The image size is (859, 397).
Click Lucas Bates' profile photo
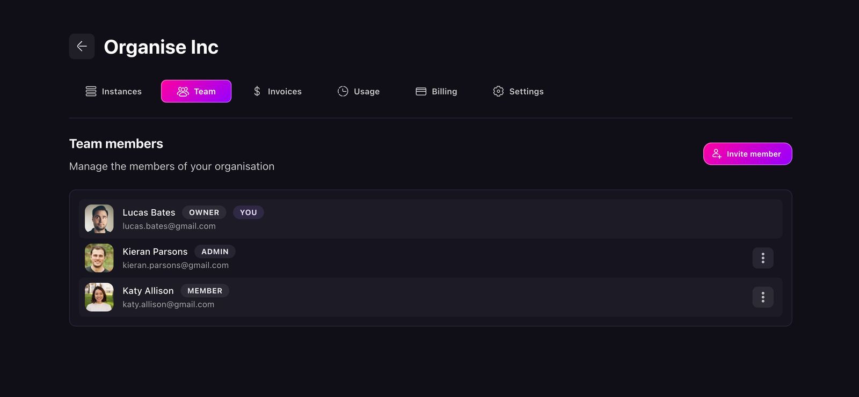pos(99,219)
